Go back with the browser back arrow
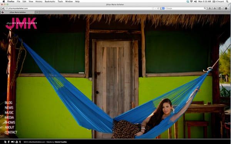The image size is (231, 144). pos(3,8)
